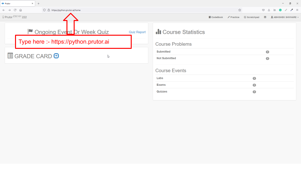
Task: Open the Scratchpad page
Action: (x=251, y=17)
